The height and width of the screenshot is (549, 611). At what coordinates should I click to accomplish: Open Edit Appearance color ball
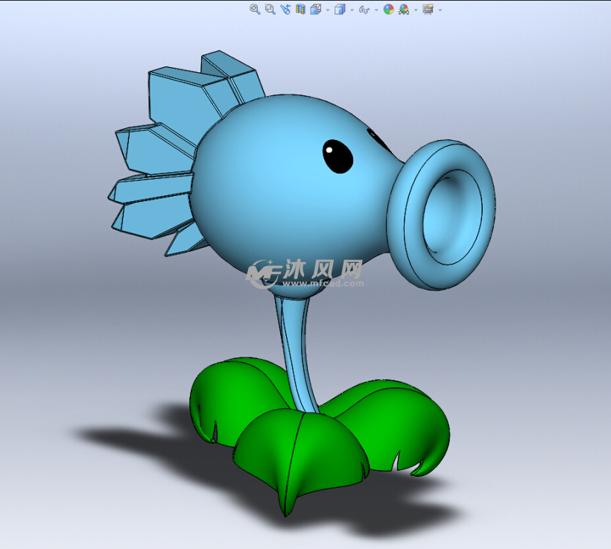click(x=388, y=10)
